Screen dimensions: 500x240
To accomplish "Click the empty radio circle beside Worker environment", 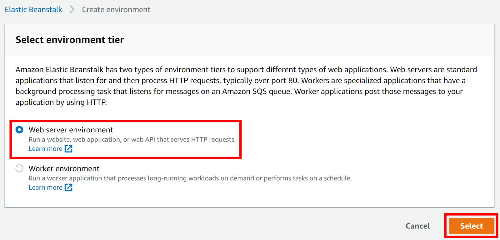I will point(19,168).
